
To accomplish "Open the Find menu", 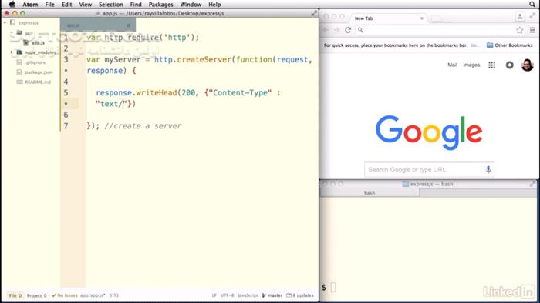I will [136, 5].
